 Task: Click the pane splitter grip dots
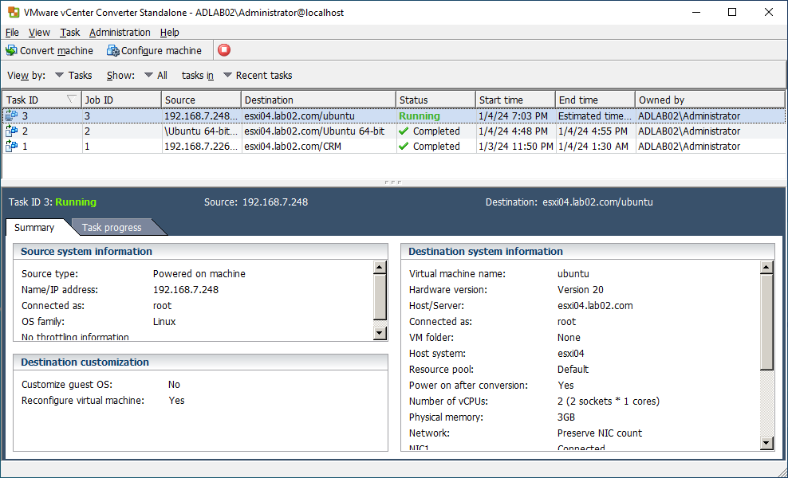point(393,182)
